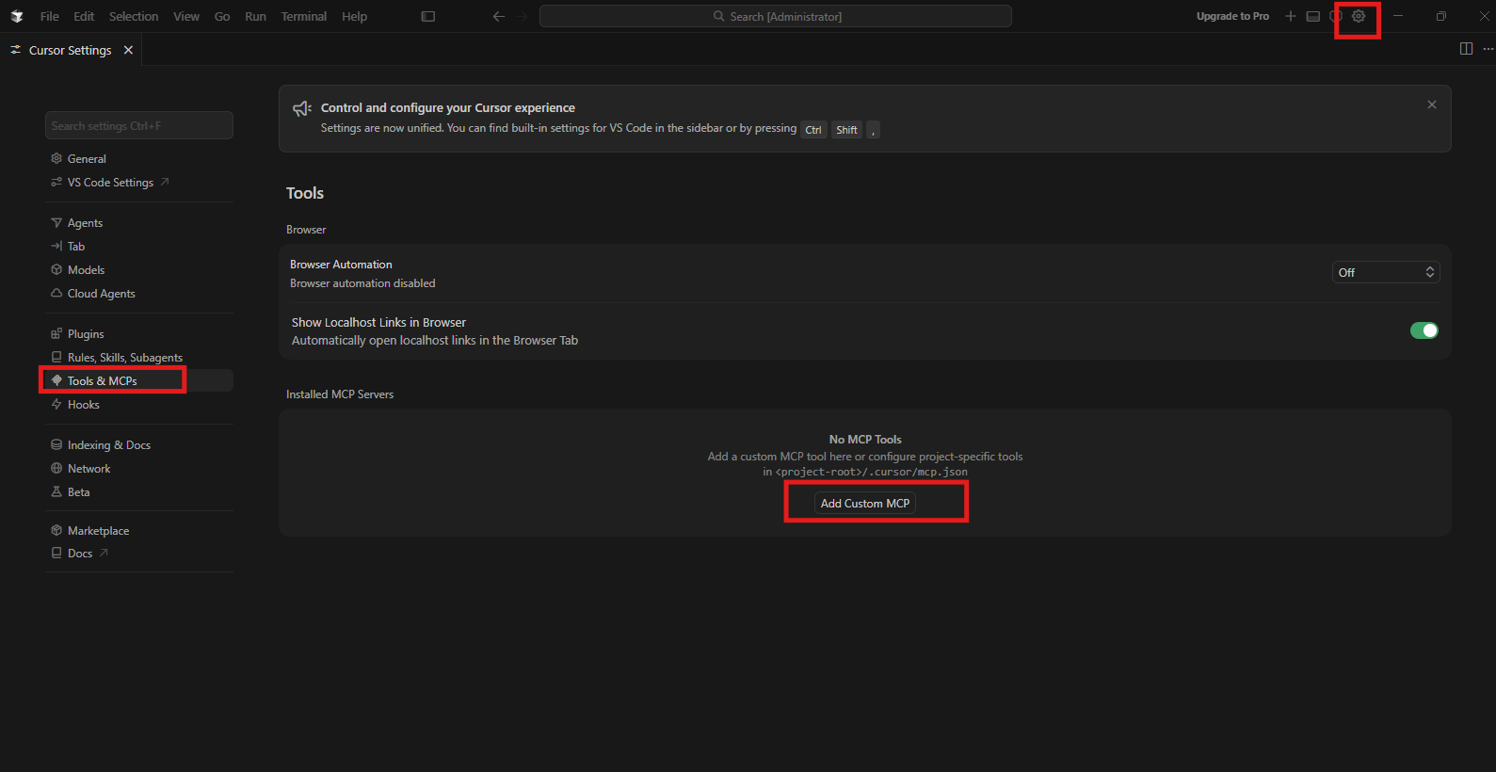
Task: Go forward with the right arrow
Action: click(522, 16)
